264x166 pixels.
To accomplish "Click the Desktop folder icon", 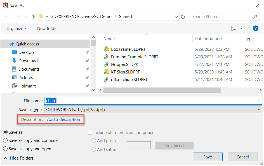I will 14,52.
